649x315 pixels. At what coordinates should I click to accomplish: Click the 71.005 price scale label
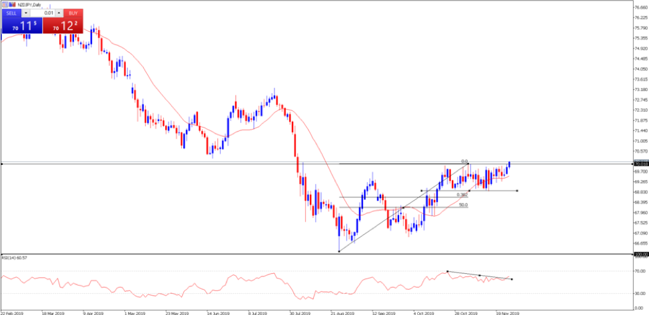click(640, 141)
